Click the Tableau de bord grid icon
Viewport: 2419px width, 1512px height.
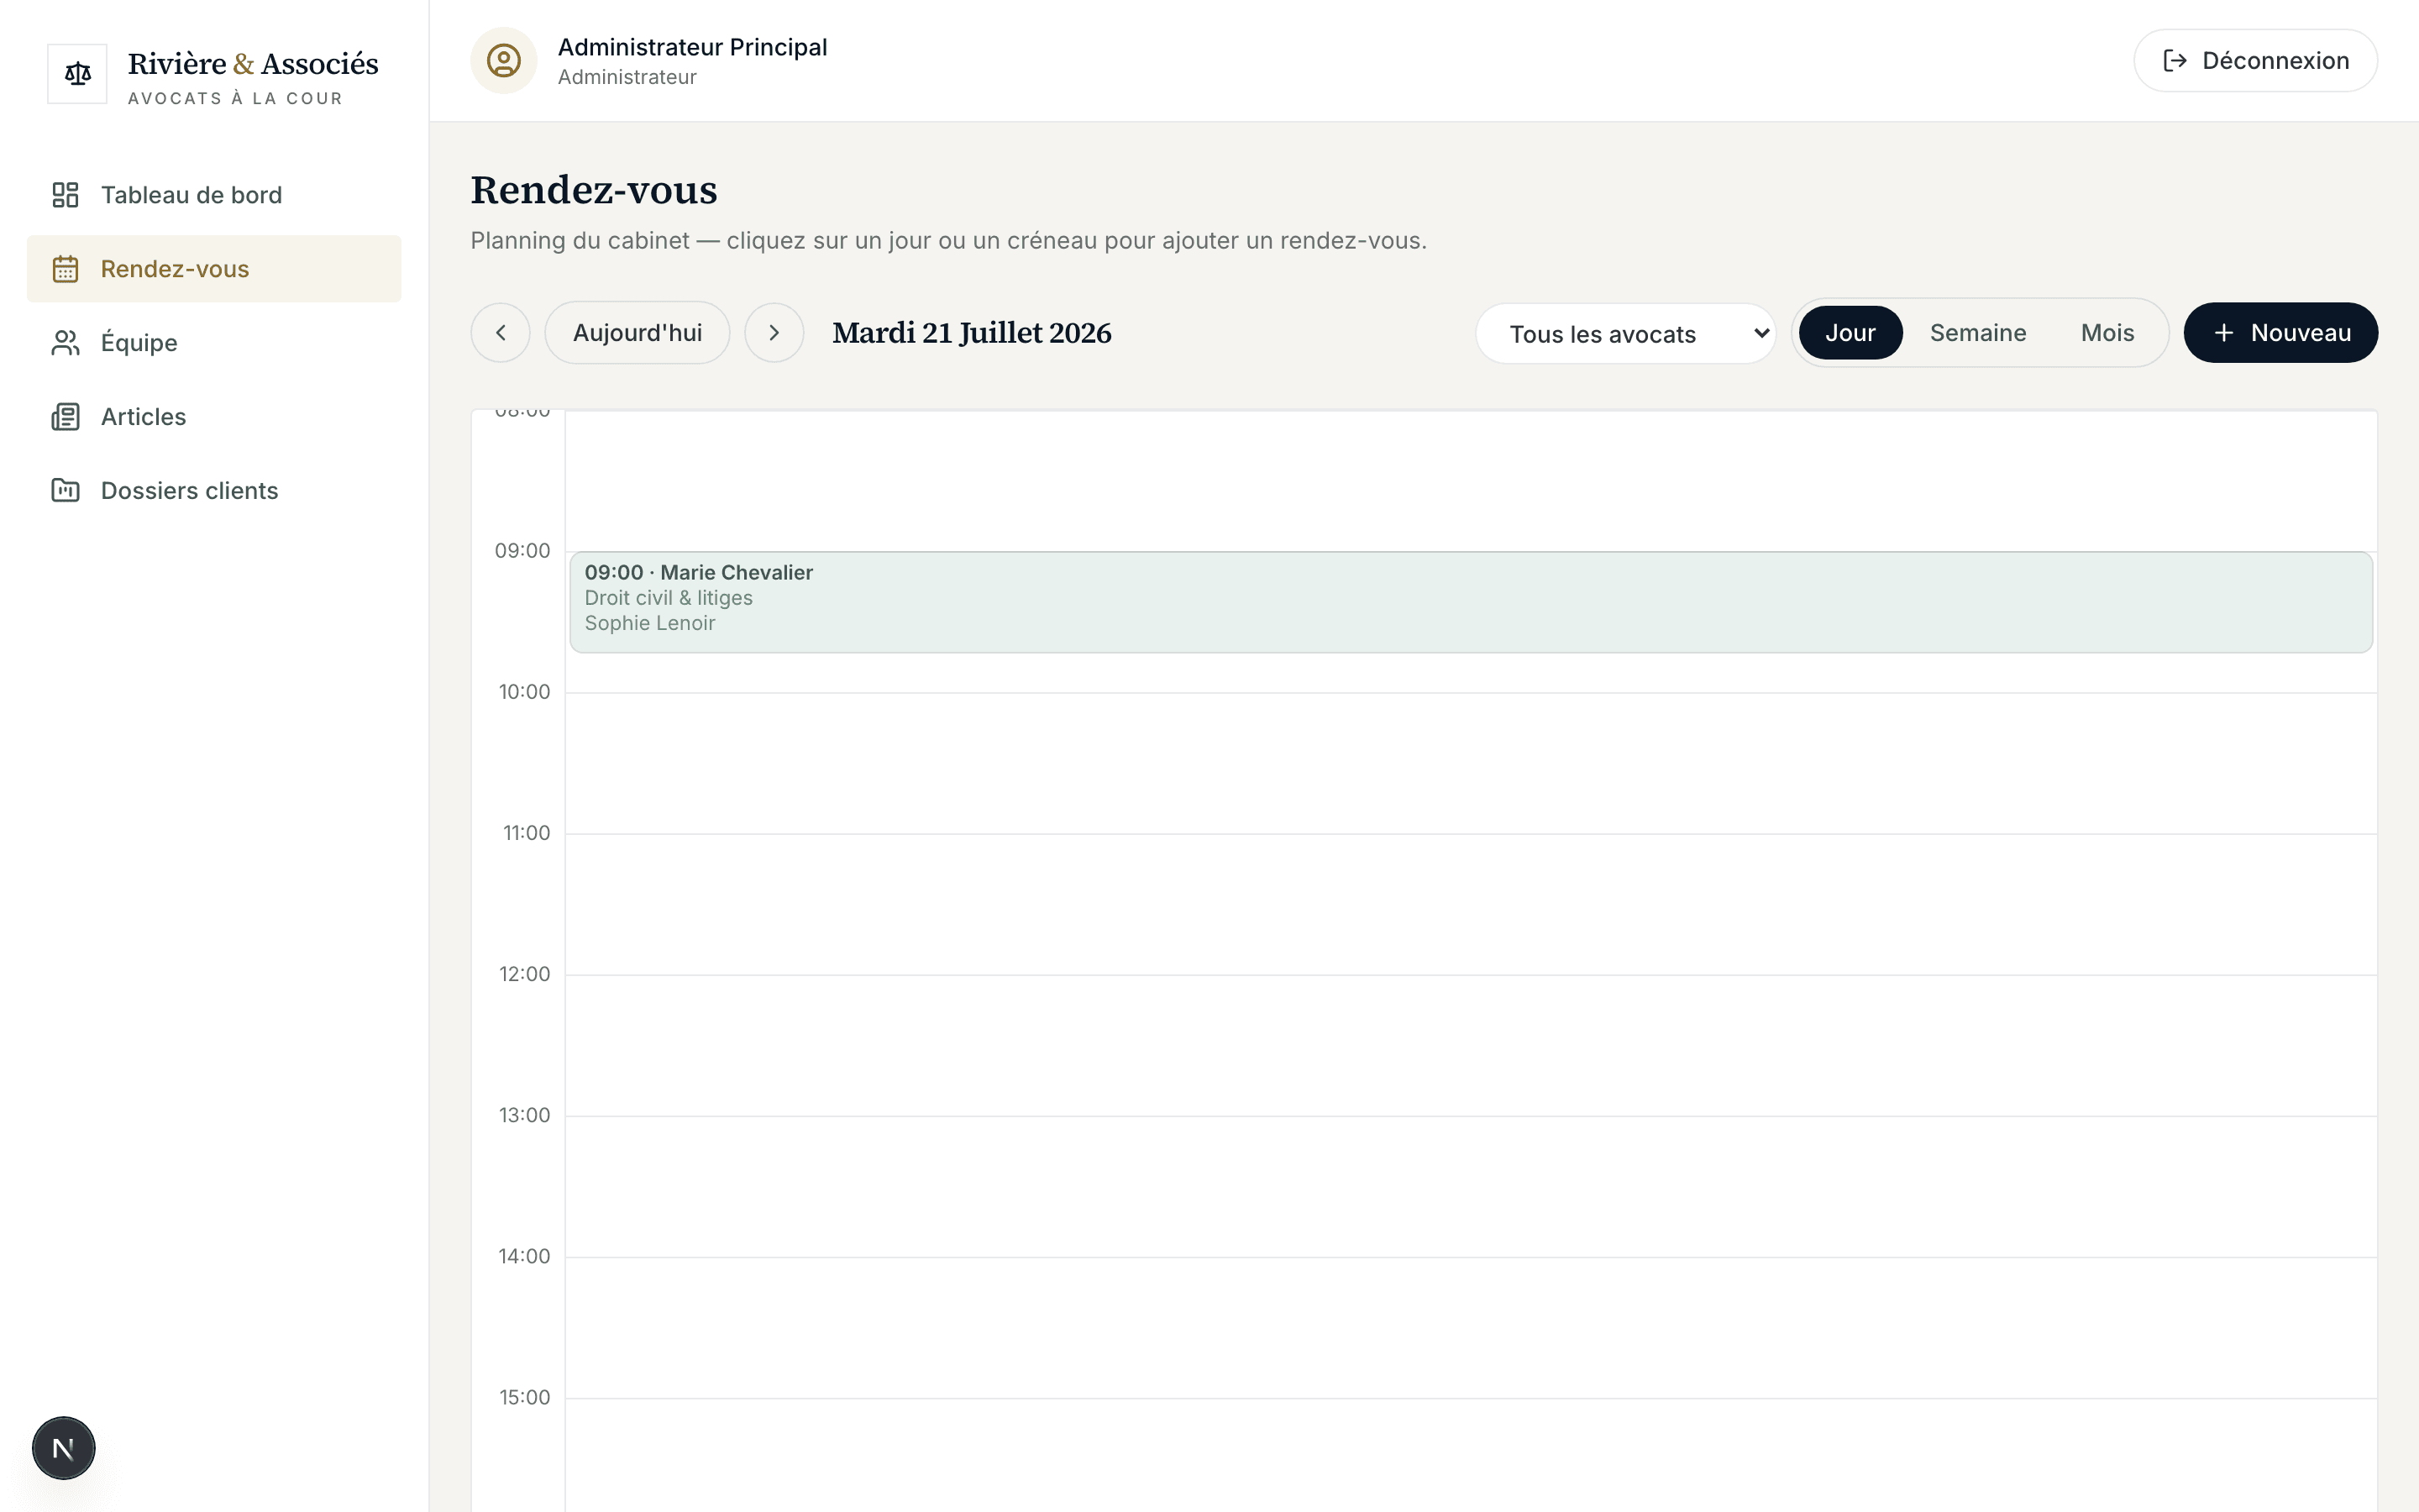65,195
